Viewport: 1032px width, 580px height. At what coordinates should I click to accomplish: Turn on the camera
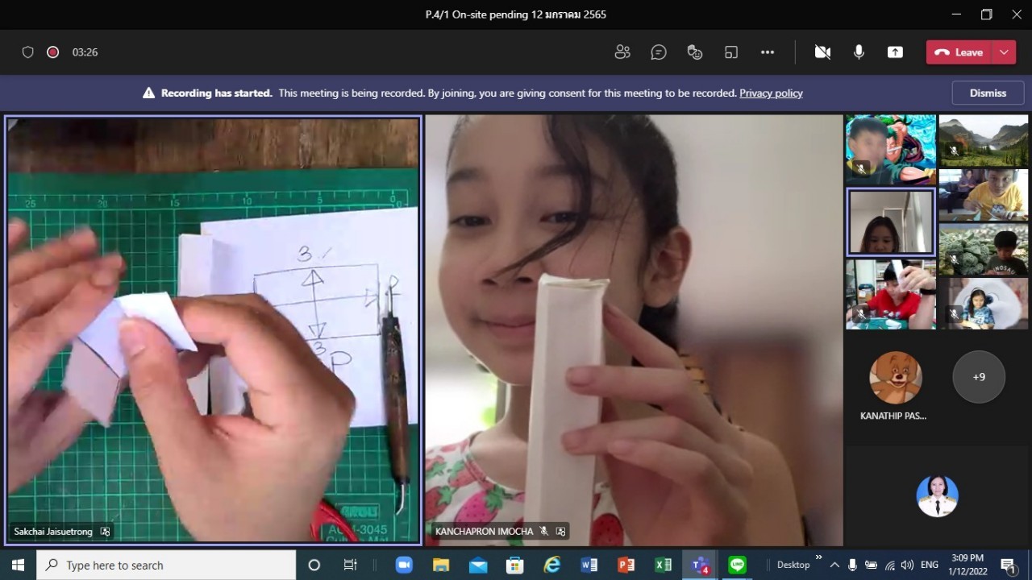pos(822,52)
